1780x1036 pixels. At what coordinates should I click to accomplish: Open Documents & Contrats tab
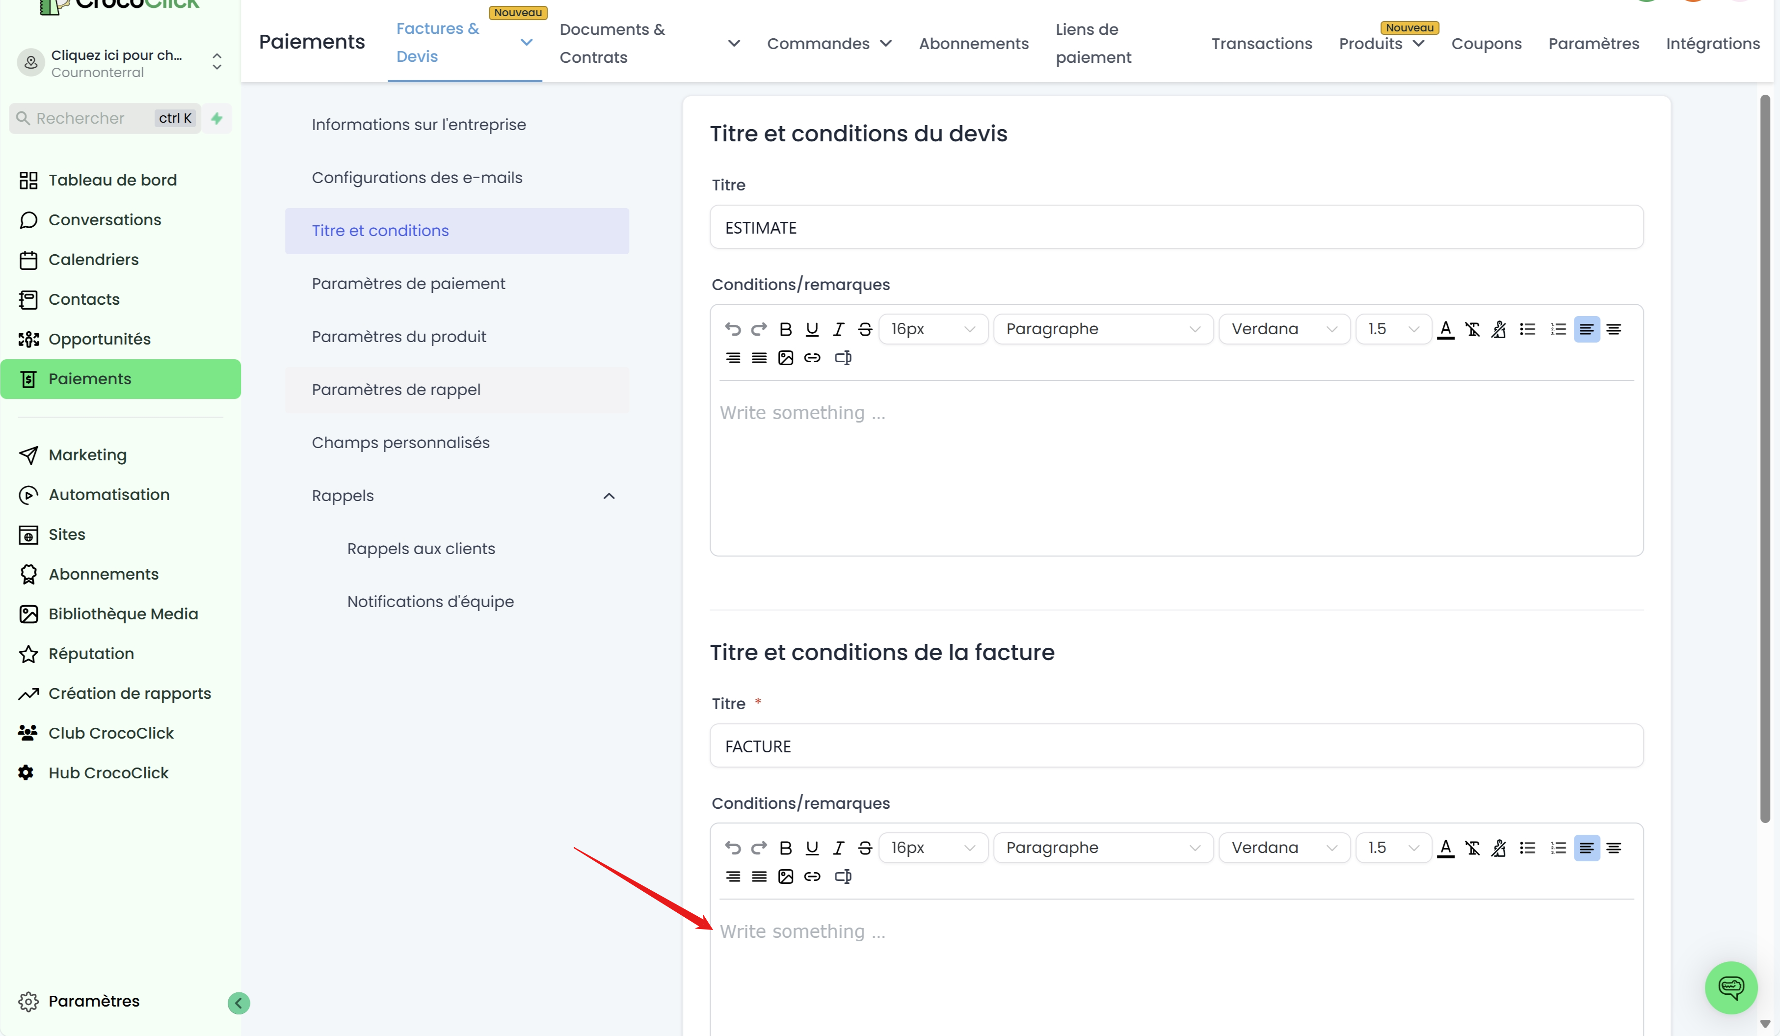point(649,43)
